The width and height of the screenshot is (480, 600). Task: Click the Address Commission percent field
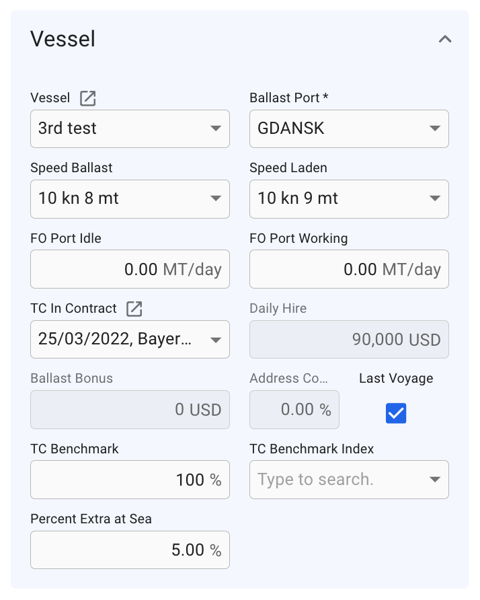coord(294,410)
